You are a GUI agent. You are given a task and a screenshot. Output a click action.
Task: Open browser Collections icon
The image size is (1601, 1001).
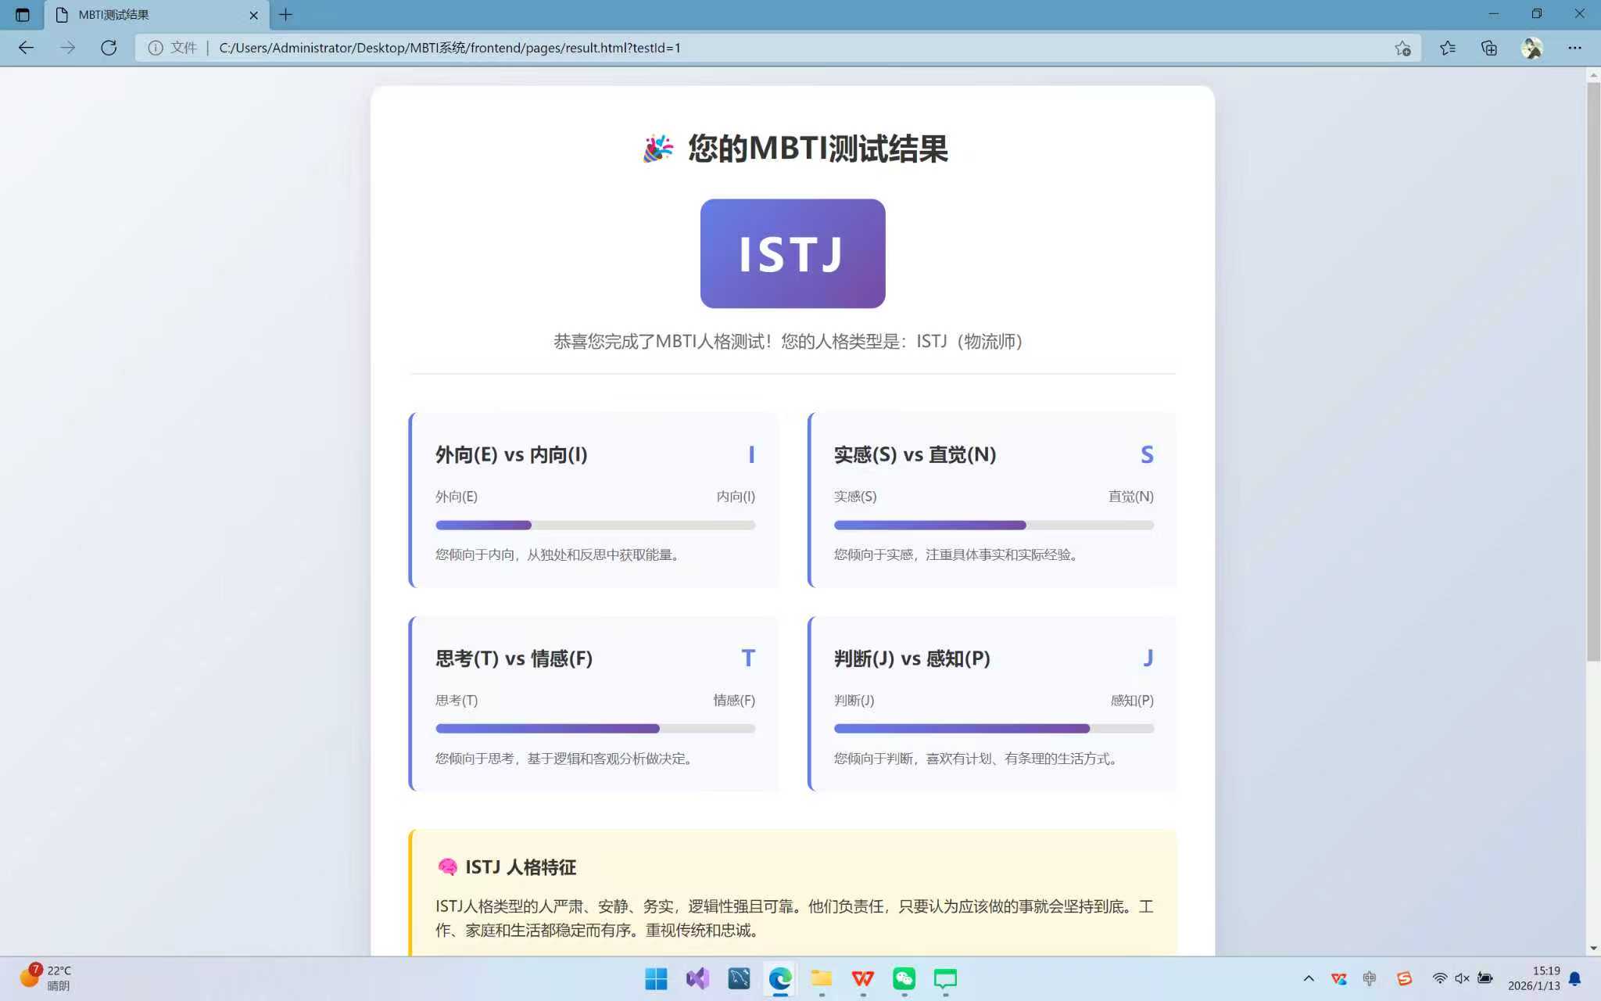pyautogui.click(x=1489, y=48)
